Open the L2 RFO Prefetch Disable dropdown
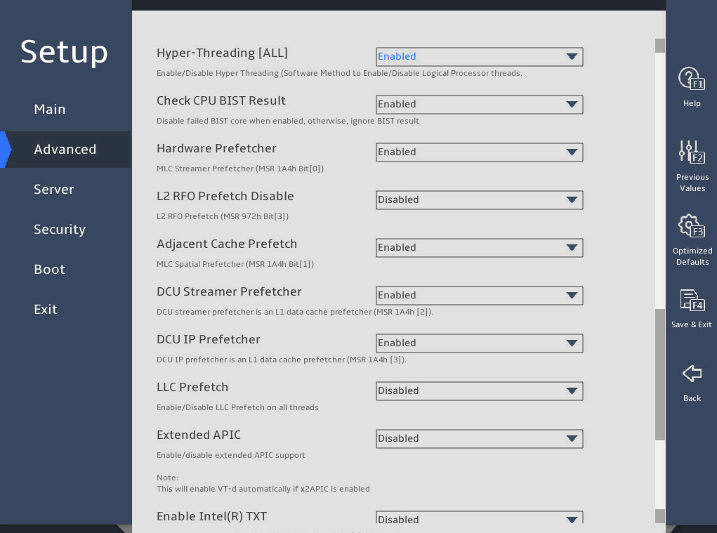 coord(479,199)
